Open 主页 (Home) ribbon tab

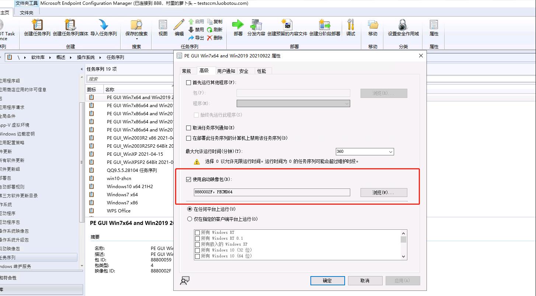coord(5,13)
